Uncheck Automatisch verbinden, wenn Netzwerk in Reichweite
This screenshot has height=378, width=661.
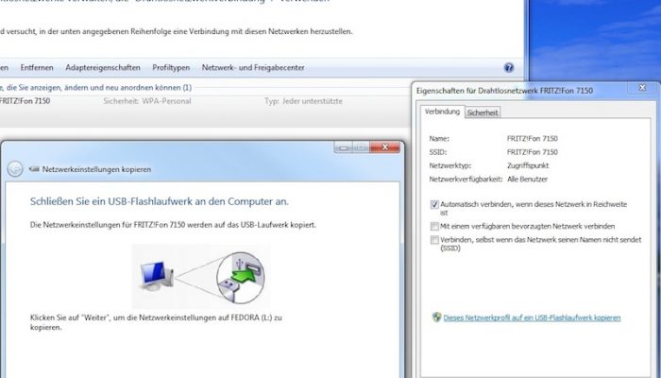[x=434, y=205]
